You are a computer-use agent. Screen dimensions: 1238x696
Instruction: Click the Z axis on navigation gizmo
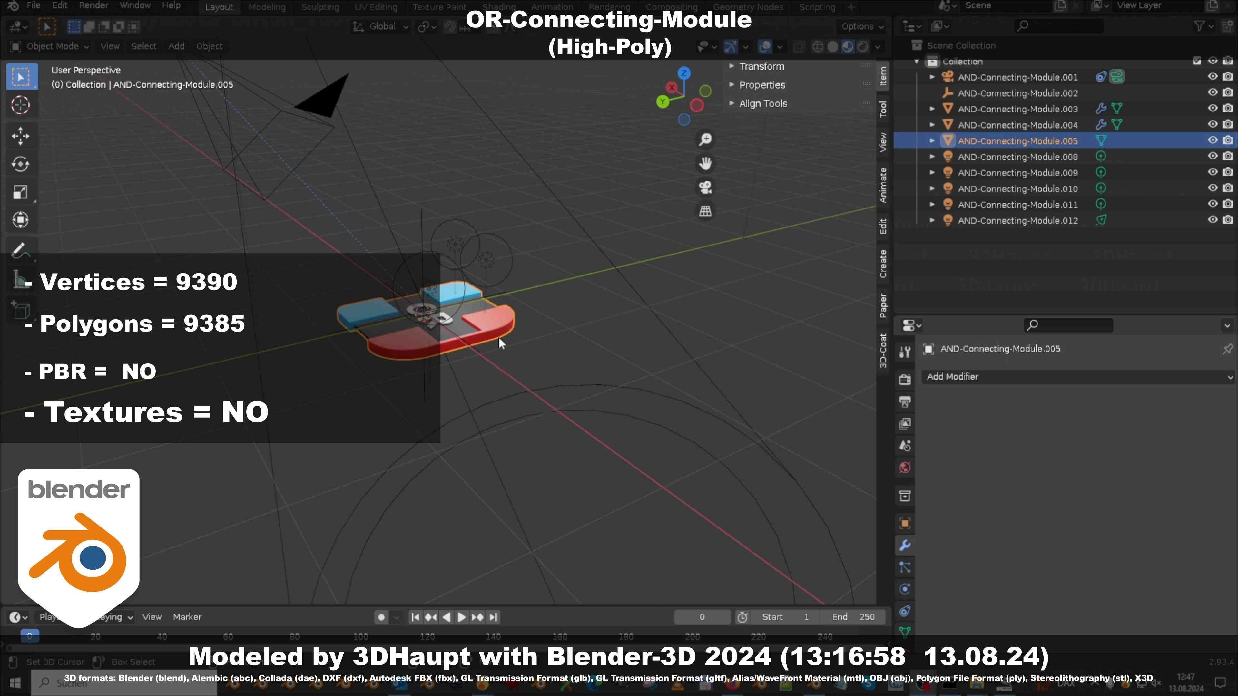click(x=684, y=73)
